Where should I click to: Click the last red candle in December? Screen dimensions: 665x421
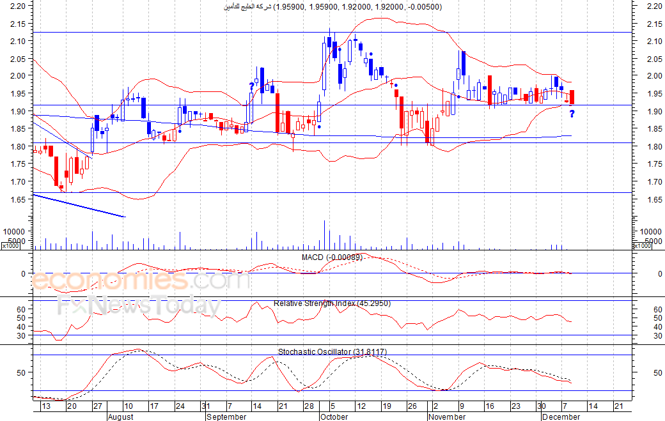(x=572, y=97)
